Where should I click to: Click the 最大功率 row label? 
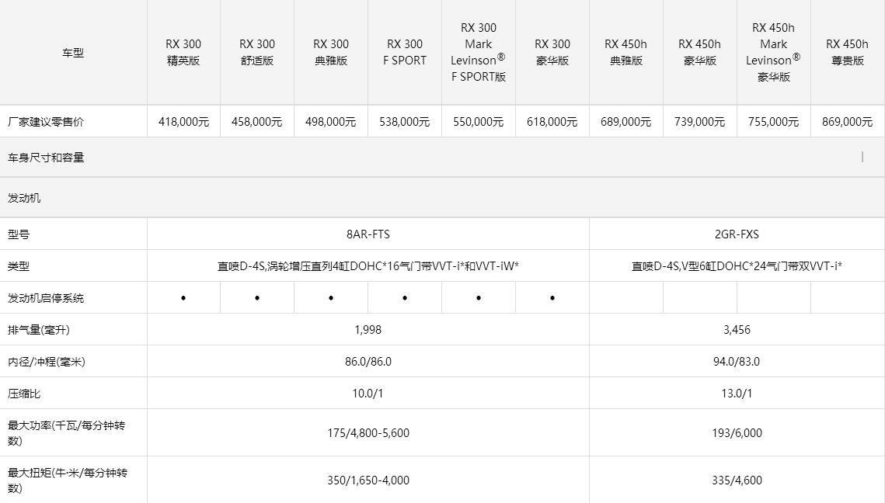[66, 433]
